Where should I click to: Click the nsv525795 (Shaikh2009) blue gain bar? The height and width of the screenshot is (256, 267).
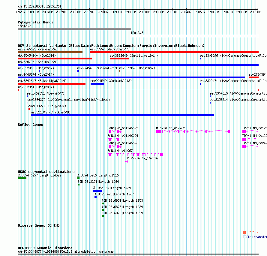(x=138, y=65)
